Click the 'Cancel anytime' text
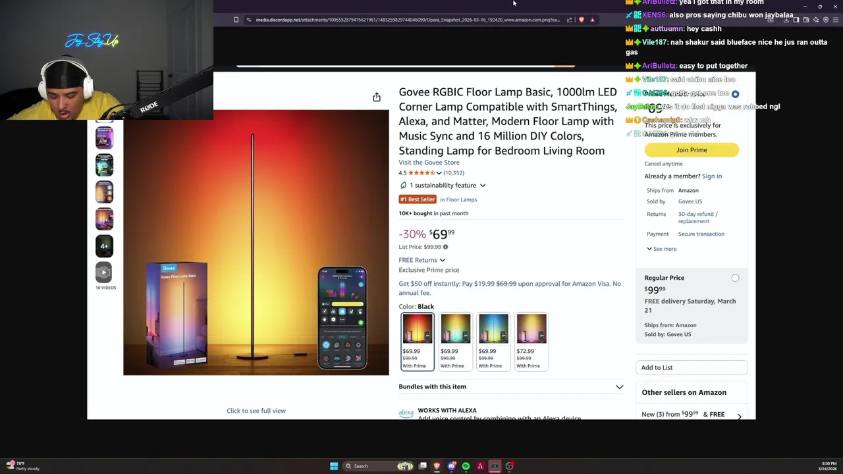This screenshot has width=843, height=474. (x=663, y=164)
